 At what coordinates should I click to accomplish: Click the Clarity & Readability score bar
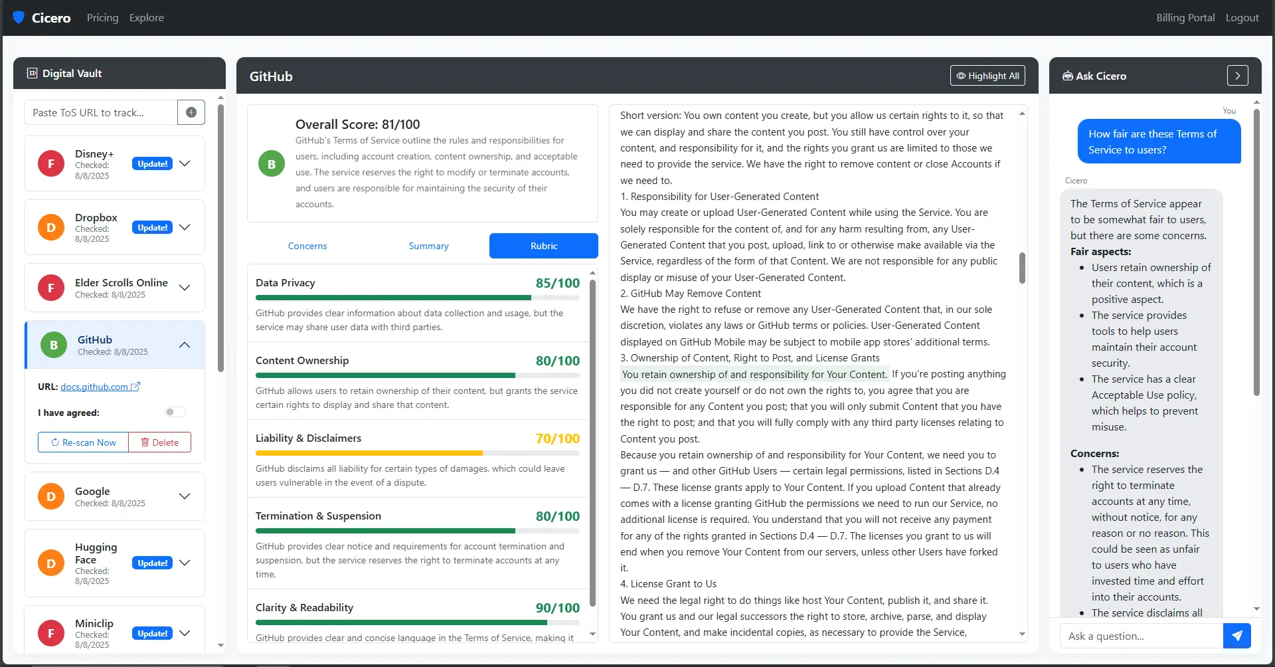(418, 622)
